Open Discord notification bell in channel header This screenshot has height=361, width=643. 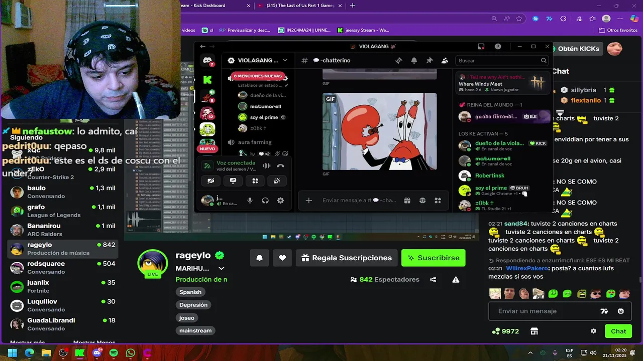[x=414, y=60]
